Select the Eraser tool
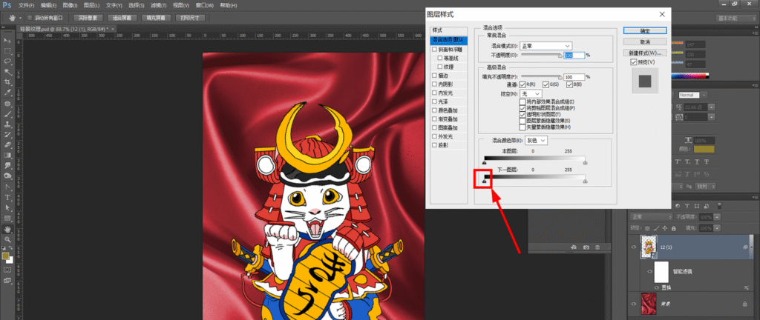The image size is (760, 320). [x=7, y=145]
